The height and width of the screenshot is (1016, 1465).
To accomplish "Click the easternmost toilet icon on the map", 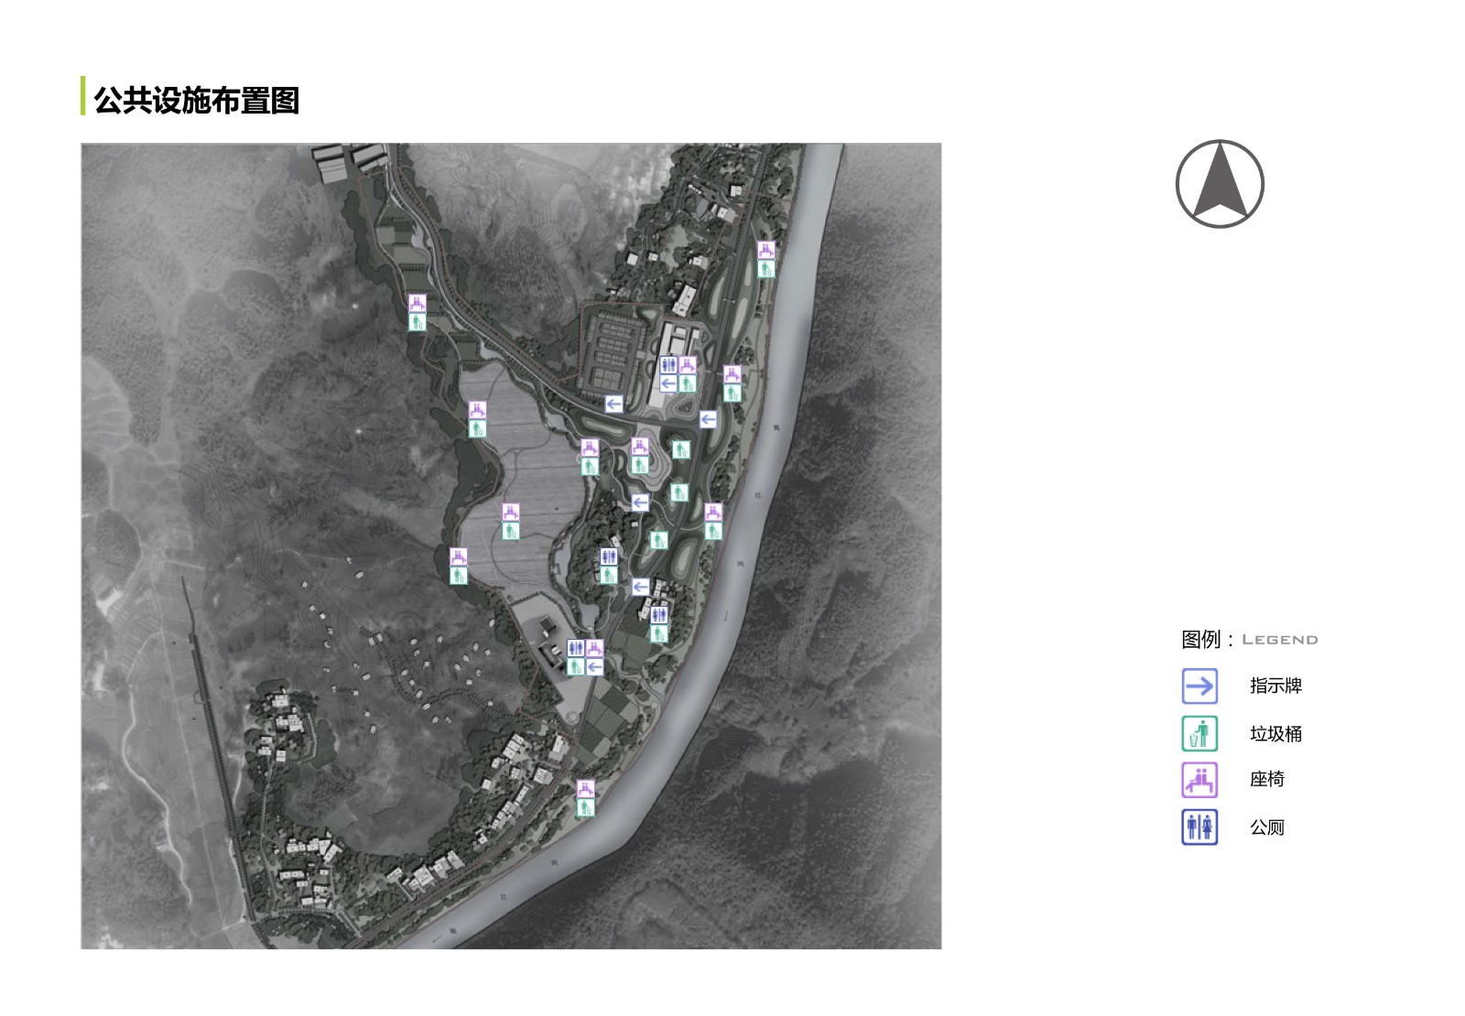I will click(x=669, y=365).
